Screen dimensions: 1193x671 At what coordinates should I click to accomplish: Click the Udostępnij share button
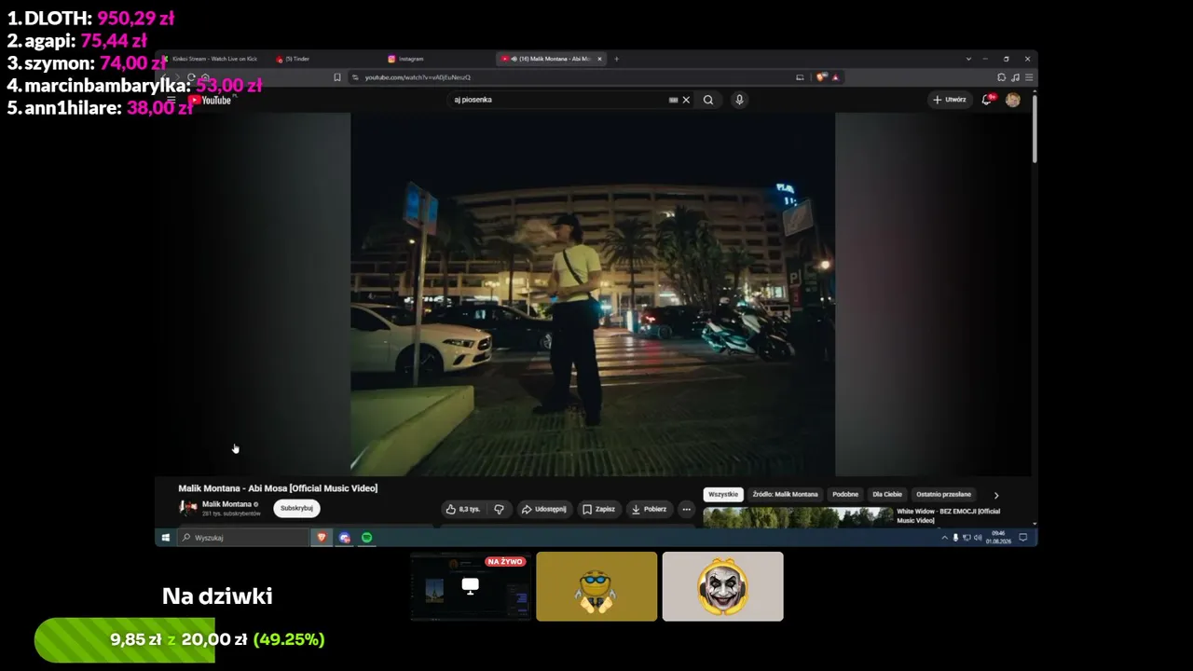tap(543, 509)
